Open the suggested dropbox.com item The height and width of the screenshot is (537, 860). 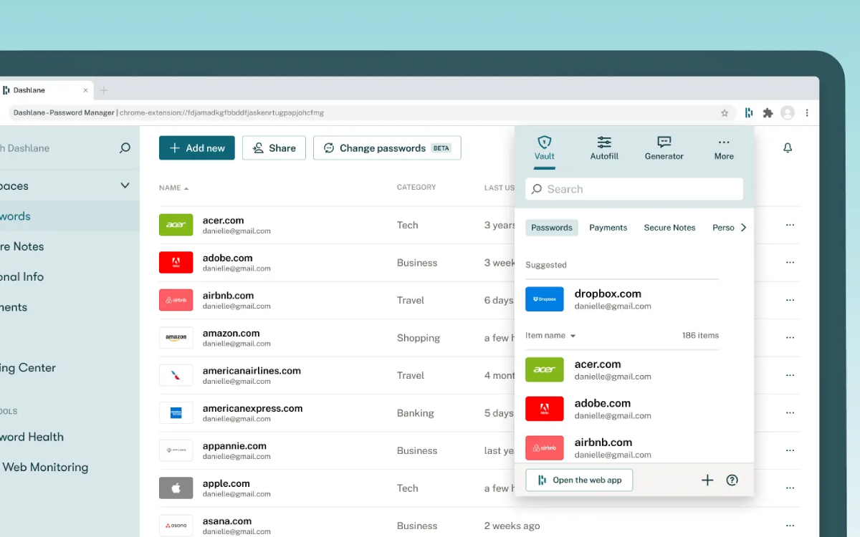[622, 299]
